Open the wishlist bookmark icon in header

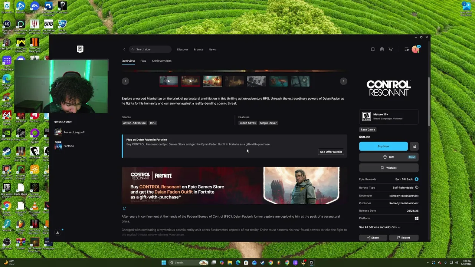[373, 49]
